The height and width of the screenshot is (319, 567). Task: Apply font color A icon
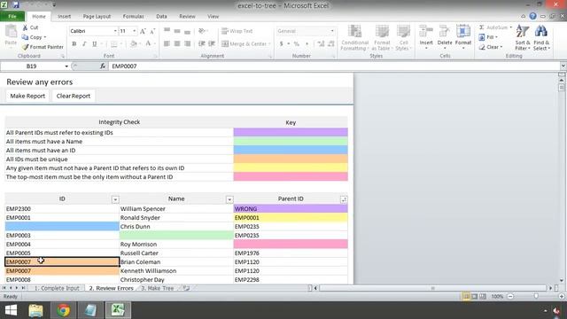(x=148, y=43)
